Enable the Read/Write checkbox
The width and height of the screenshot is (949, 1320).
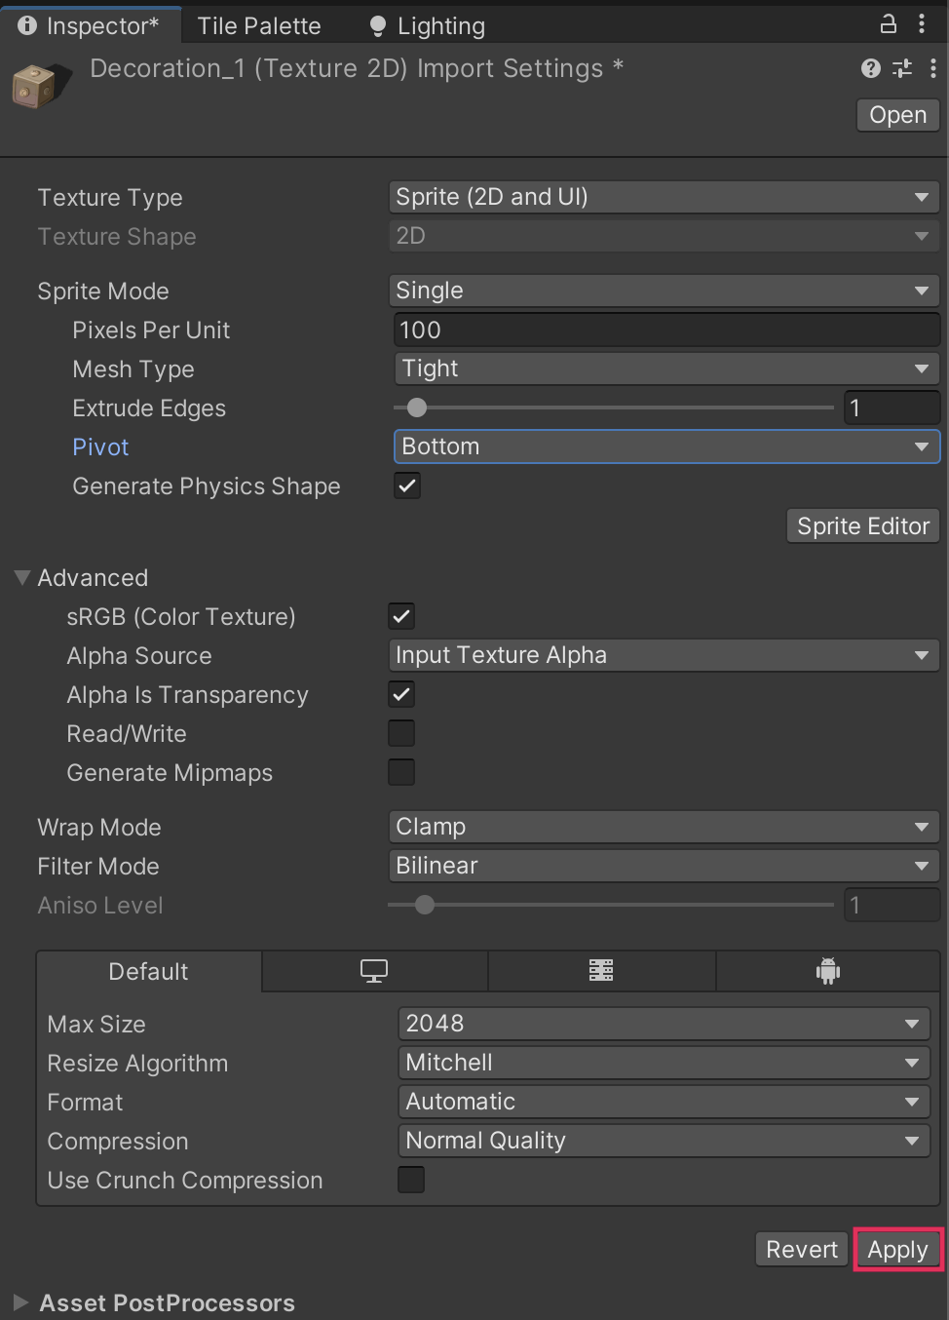coord(401,733)
